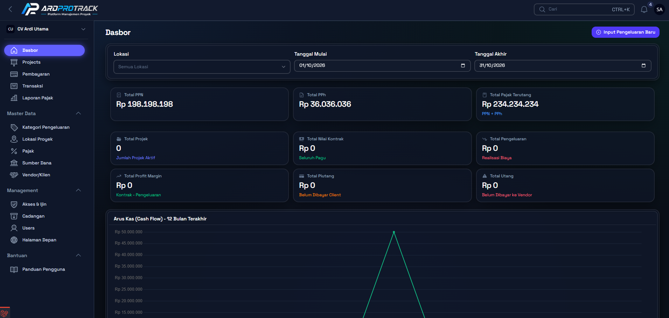This screenshot has height=318, width=669.
Task: Open the Users menu item
Action: click(44, 228)
